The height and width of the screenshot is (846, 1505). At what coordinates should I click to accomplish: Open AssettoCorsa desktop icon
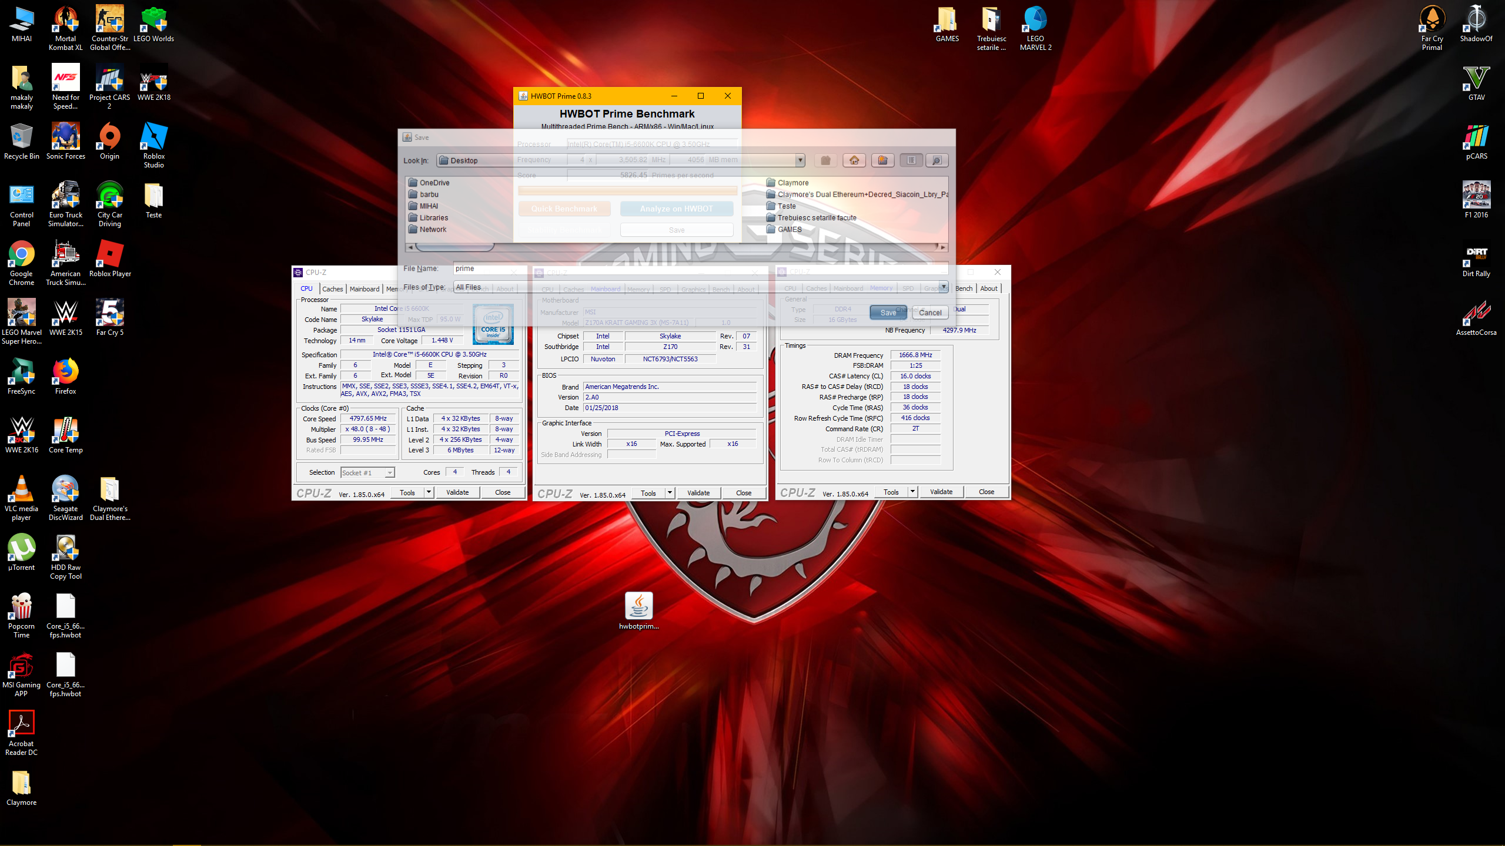tap(1476, 317)
